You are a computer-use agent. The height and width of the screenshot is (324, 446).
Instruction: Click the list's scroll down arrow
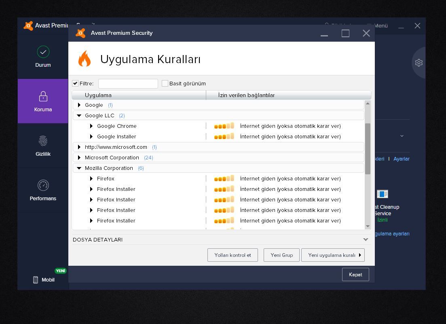368,226
